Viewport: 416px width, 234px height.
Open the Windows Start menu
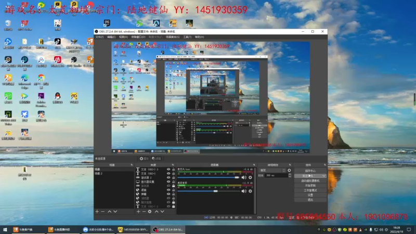tap(5, 229)
